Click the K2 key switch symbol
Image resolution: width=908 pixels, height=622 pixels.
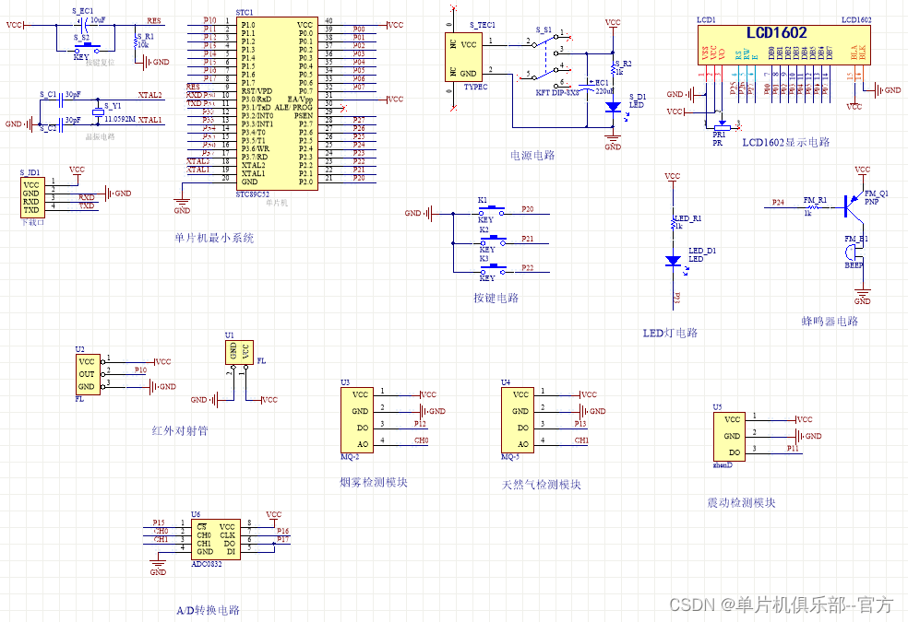click(x=494, y=240)
